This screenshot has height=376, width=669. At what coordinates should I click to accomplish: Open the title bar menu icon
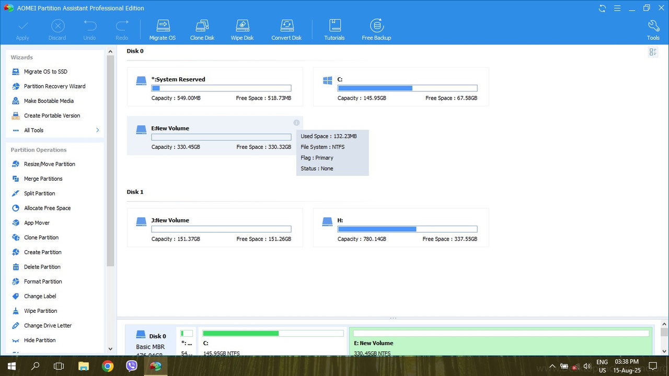(617, 8)
